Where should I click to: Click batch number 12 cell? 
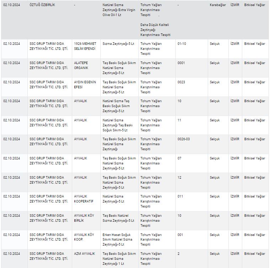tap(179, 177)
